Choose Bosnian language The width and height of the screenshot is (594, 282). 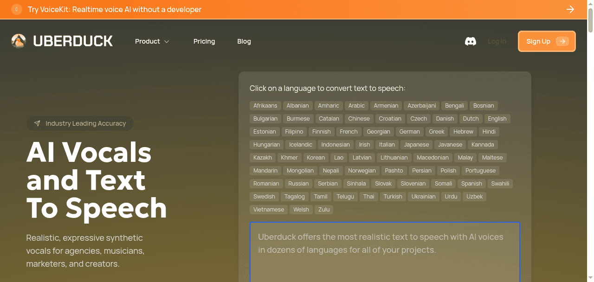point(484,106)
